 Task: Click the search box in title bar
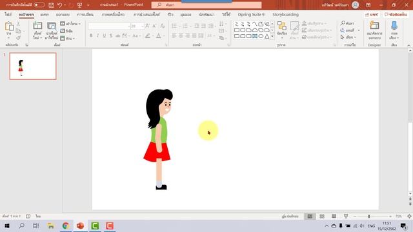[206, 5]
